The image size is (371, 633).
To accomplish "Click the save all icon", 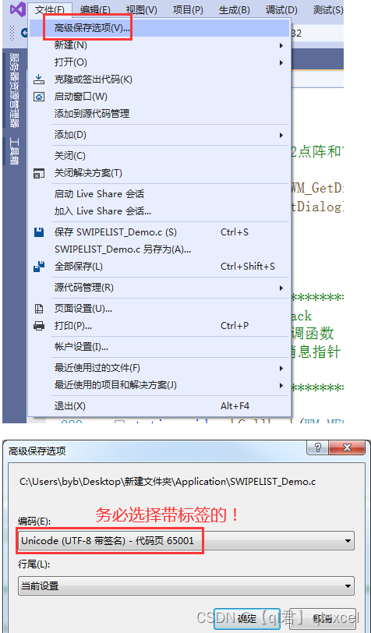I will pyautogui.click(x=39, y=267).
